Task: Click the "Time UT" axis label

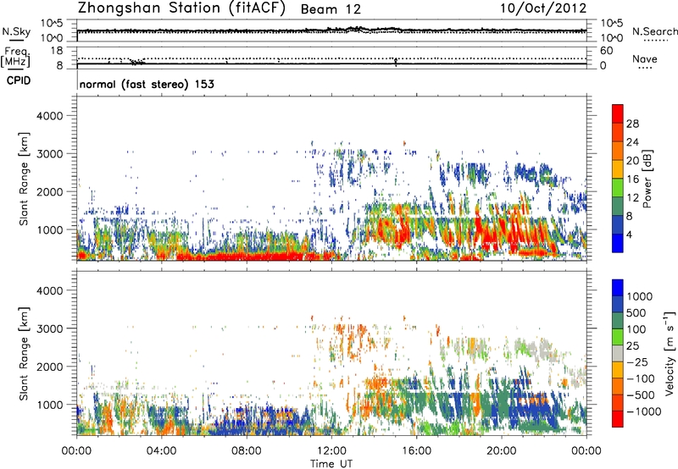Action: [331, 464]
